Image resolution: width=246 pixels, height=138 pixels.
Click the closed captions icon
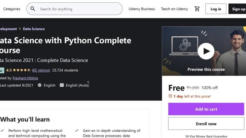[62, 85]
